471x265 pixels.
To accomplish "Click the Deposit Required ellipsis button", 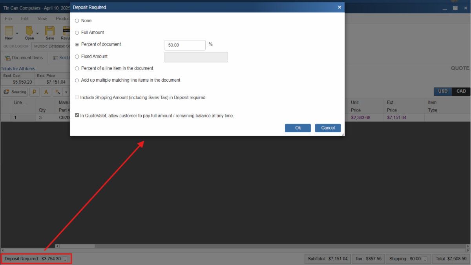I will point(65,259).
